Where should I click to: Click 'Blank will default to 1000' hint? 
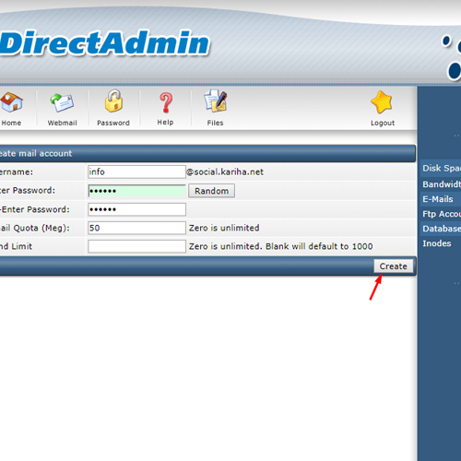click(x=319, y=246)
